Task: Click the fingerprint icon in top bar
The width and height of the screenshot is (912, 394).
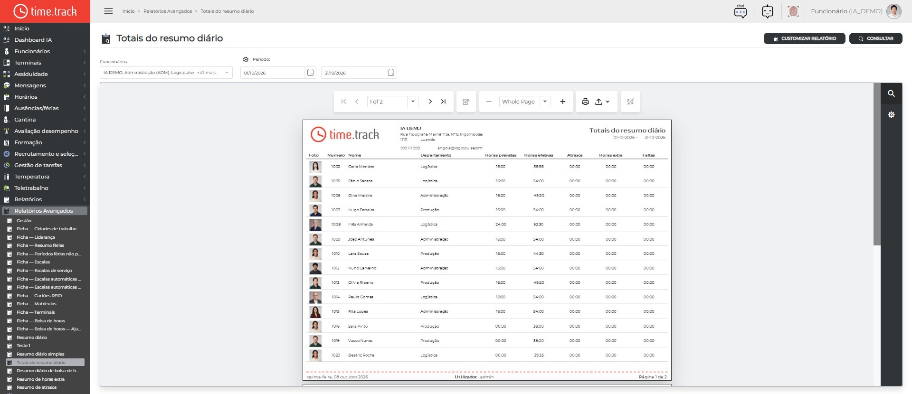Action: 793,11
